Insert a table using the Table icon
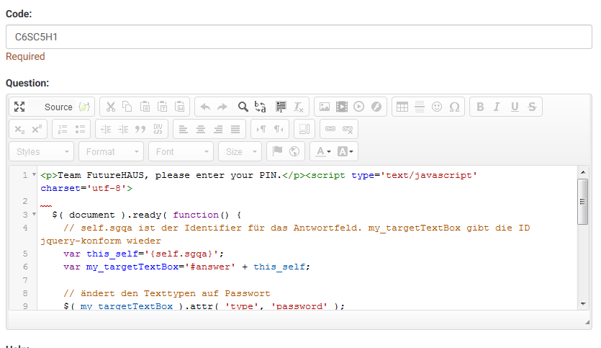 (x=402, y=107)
